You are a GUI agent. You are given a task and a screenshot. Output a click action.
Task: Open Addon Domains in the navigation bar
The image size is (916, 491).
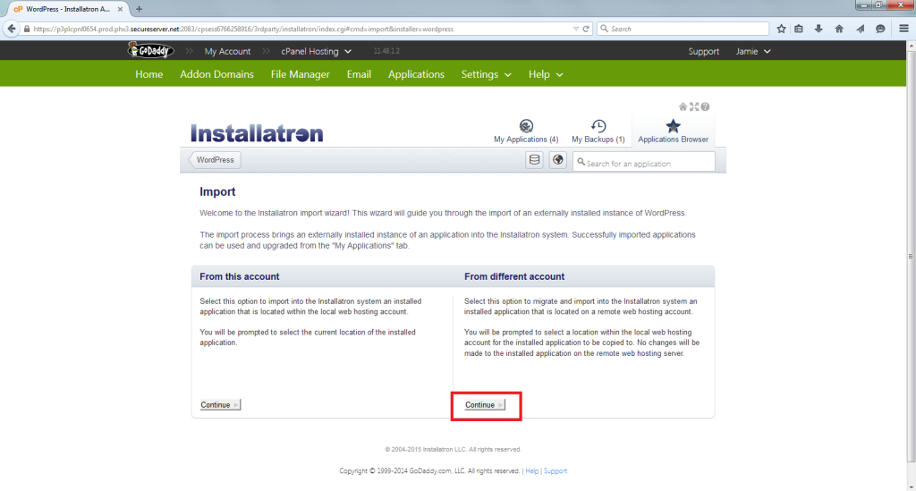point(216,74)
